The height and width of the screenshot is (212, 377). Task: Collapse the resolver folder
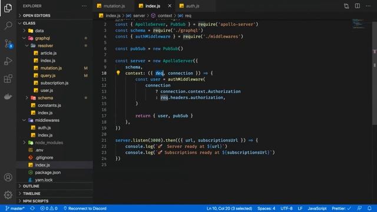point(55,46)
